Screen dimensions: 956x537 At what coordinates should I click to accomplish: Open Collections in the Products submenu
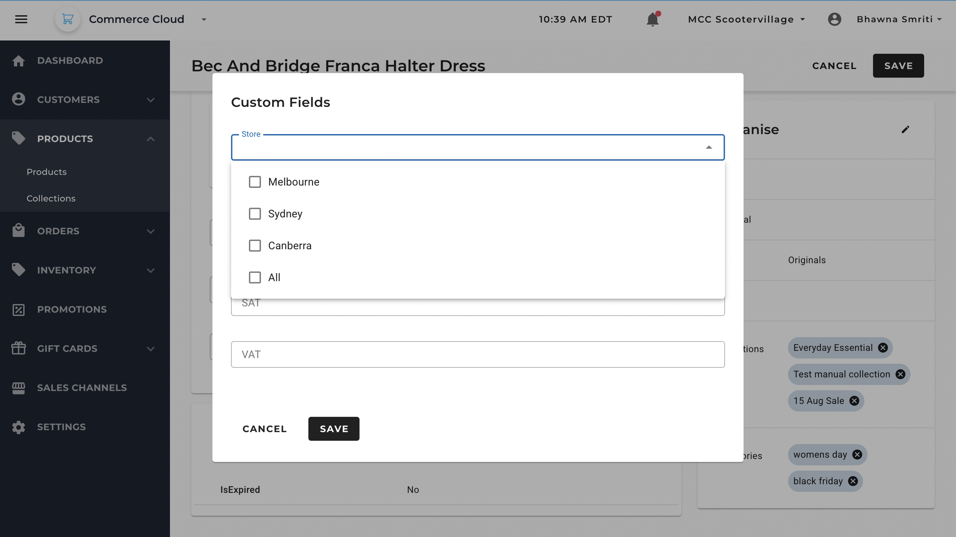point(51,198)
